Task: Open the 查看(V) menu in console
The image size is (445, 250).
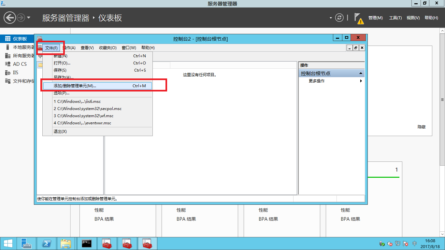Action: point(87,48)
